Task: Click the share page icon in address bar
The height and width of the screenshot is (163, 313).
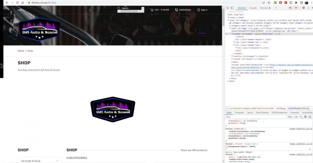Action: tap(264, 2)
